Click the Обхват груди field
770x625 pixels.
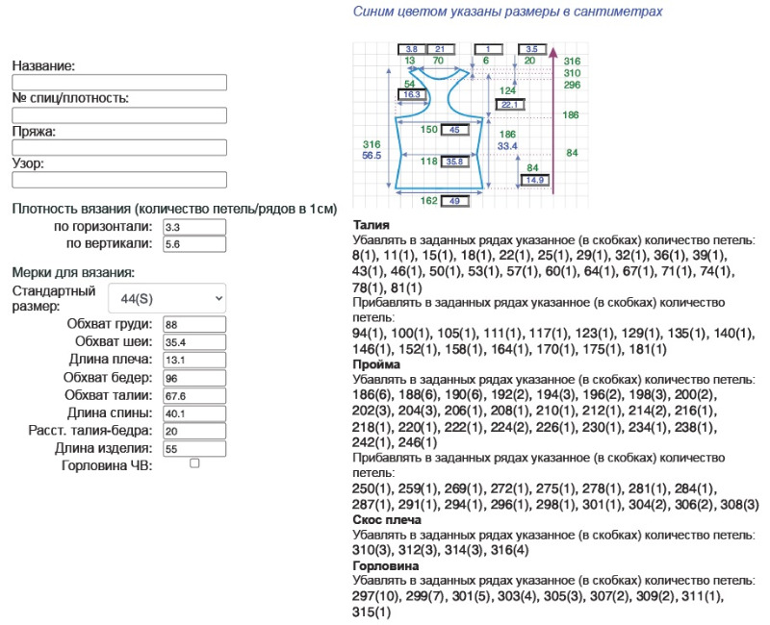click(193, 324)
